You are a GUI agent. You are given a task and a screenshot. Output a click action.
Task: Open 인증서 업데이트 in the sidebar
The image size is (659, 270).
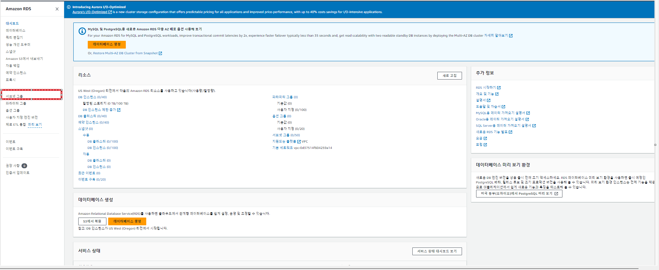[18, 172]
